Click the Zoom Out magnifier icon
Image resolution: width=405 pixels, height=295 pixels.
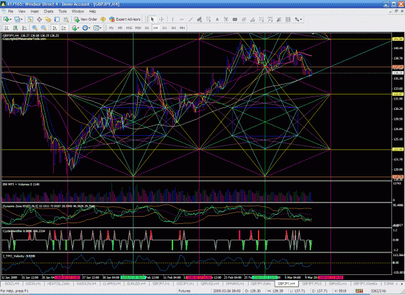pos(43,28)
